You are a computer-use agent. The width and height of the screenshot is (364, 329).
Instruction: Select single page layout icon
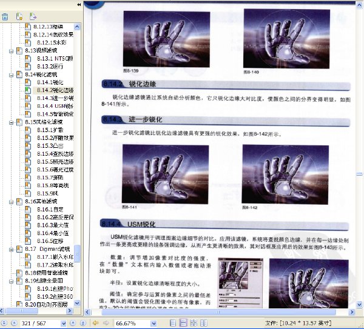pos(173,323)
